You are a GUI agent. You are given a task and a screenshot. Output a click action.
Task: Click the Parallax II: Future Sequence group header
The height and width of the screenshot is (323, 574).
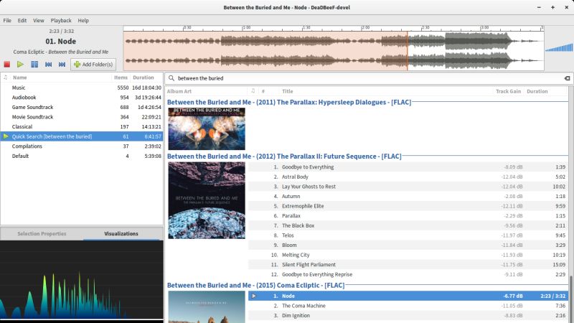point(284,156)
